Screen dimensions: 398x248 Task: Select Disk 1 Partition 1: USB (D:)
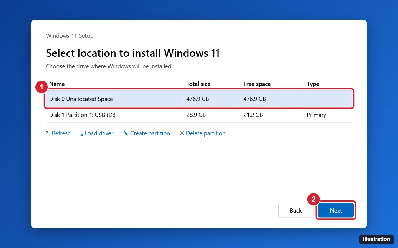(199, 115)
